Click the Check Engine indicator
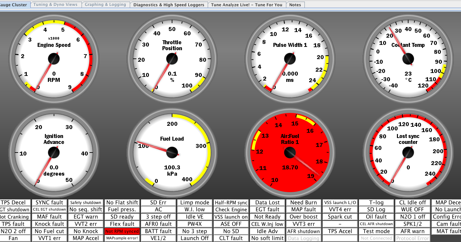Viewport: 461px width, 242px height. click(231, 210)
